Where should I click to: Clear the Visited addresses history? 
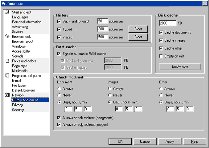[138, 37]
